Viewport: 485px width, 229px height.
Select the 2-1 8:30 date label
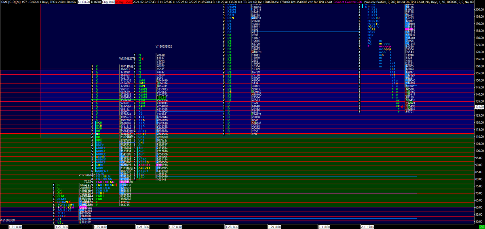(325, 227)
